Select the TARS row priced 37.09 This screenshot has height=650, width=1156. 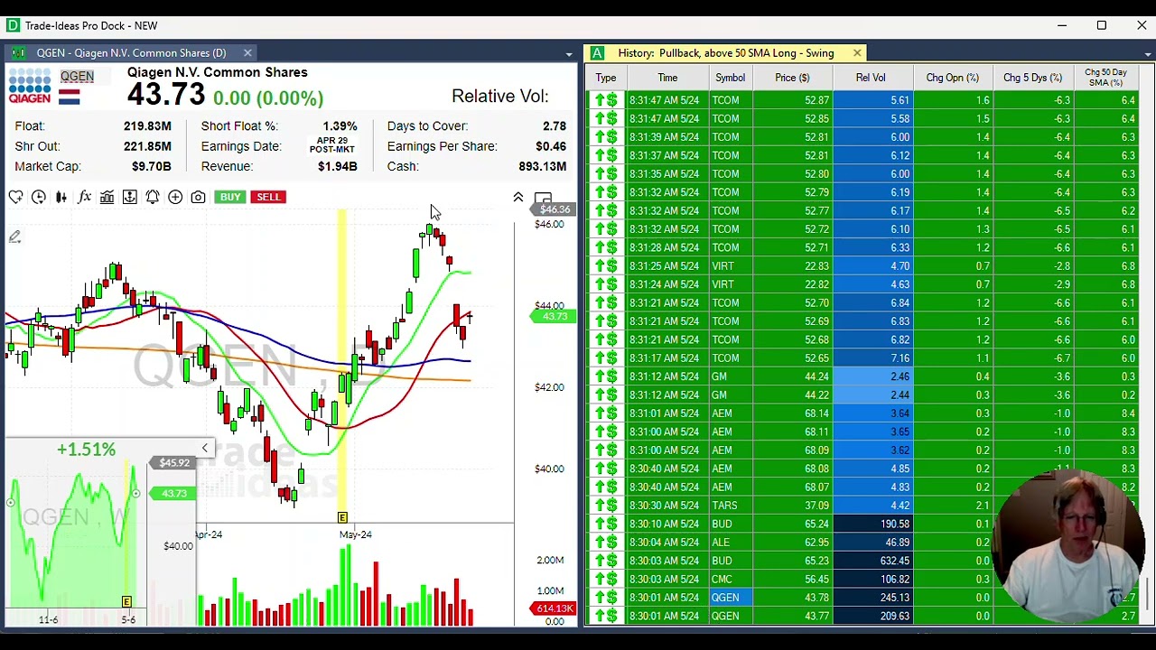(x=862, y=506)
